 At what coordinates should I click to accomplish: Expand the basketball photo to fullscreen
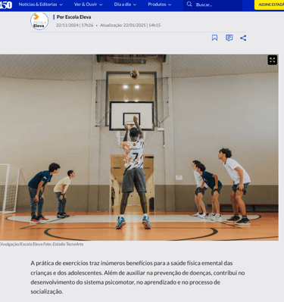pyautogui.click(x=273, y=60)
